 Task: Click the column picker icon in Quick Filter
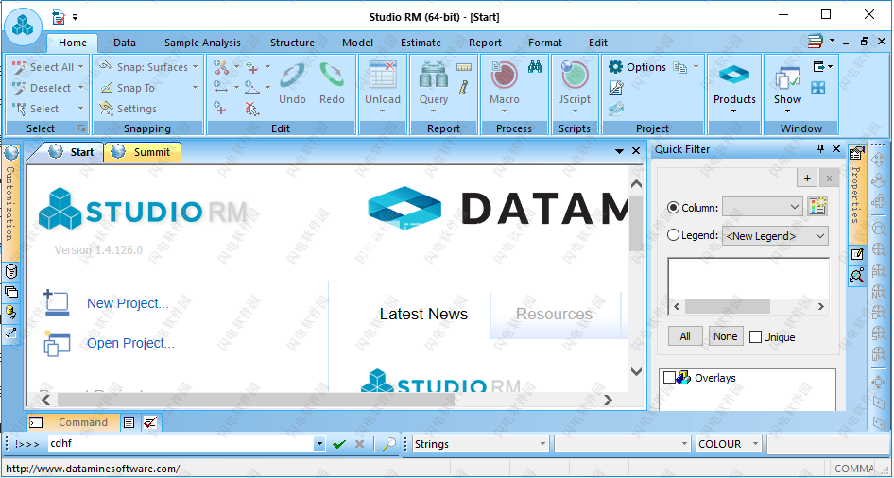[x=817, y=207]
